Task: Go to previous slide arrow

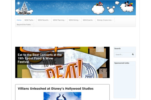Action: 102,71
